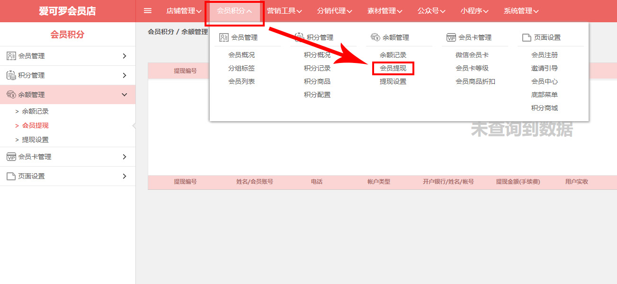Open 积分商城 under 页面设置 dropdown
Viewport: 617px width, 284px height.
pos(545,108)
